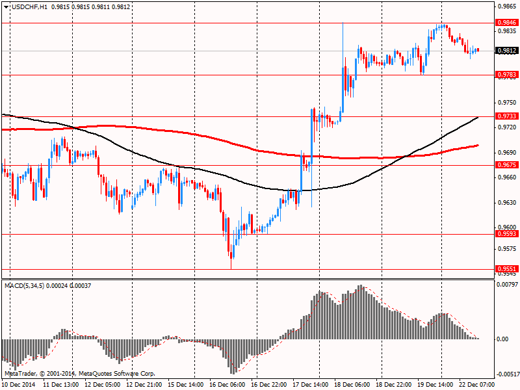Screen dimensions: 520x390
Task: Select the 0.9846 red resistance price label
Action: point(507,23)
